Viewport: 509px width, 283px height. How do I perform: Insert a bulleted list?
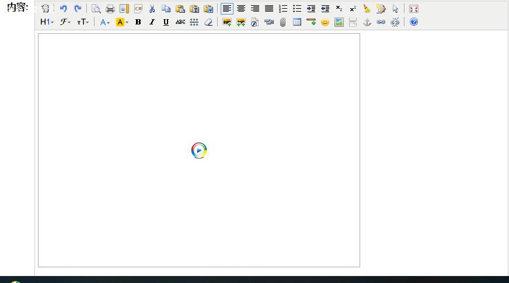[x=297, y=9]
